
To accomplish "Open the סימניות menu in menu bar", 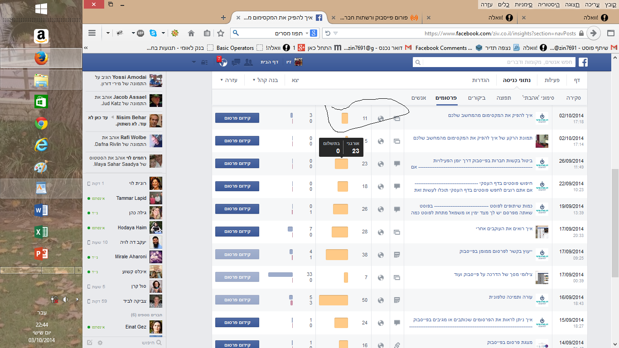I will [524, 5].
